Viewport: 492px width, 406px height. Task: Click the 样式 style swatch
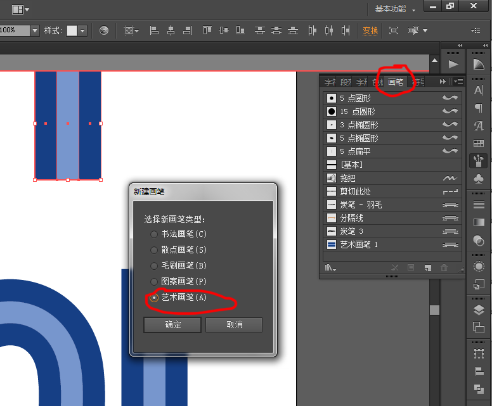[x=72, y=30]
